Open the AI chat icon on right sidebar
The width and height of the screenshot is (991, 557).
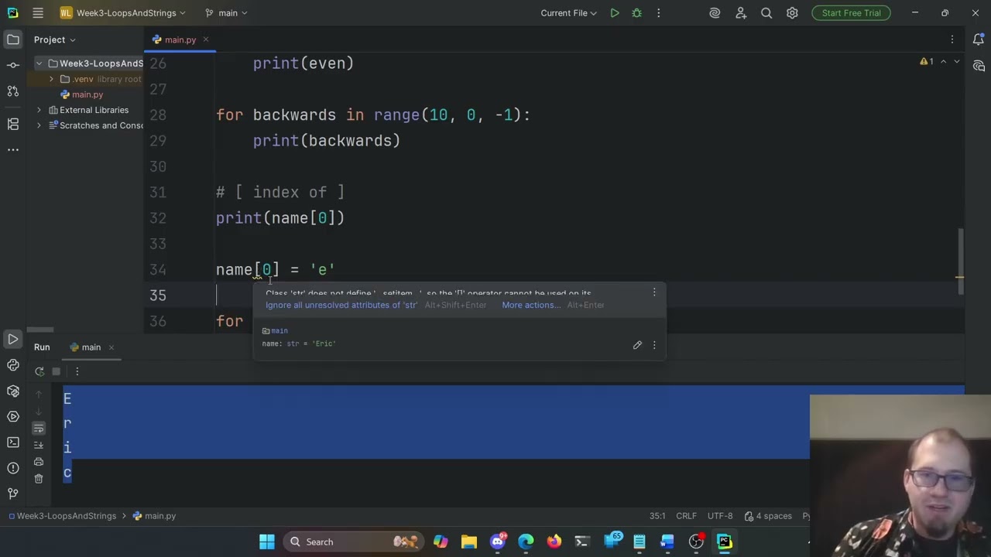(x=979, y=66)
